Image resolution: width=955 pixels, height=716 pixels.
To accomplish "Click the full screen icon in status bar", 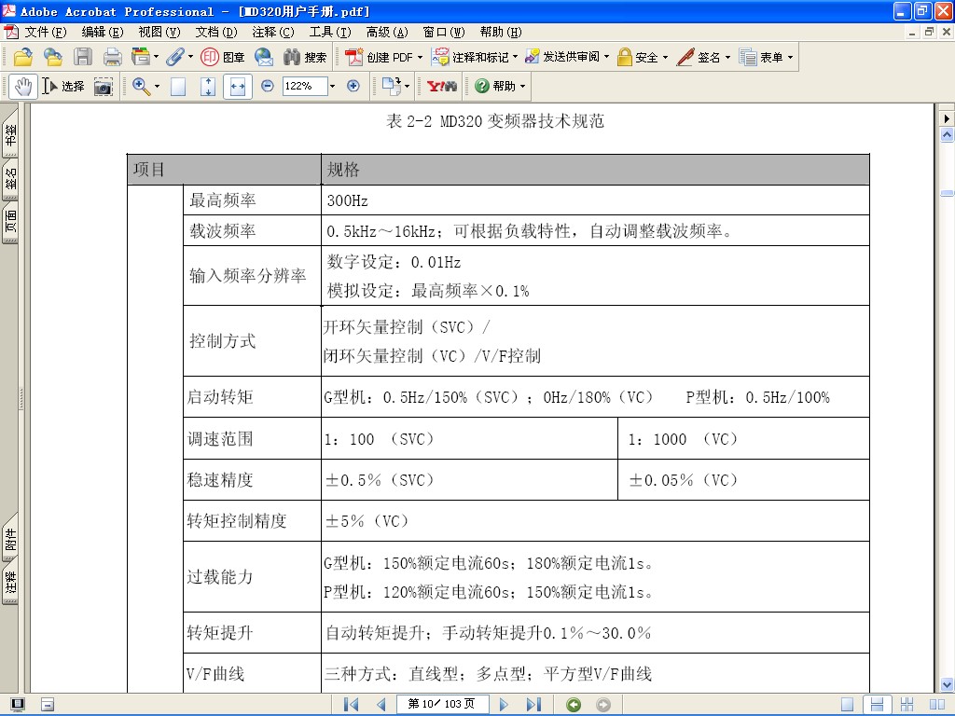I will (18, 705).
